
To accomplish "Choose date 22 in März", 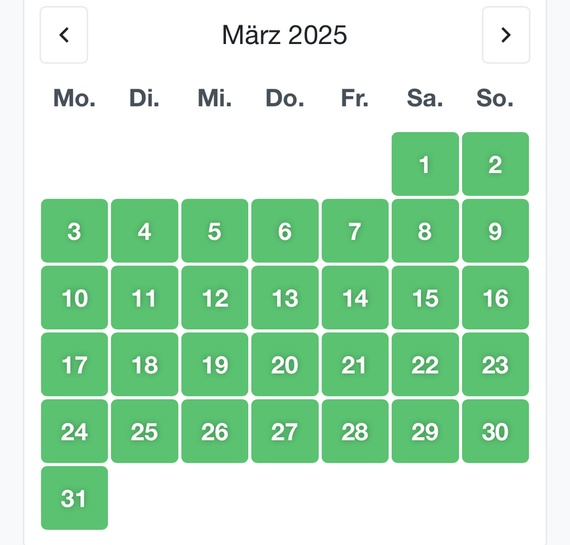I will pyautogui.click(x=425, y=364).
